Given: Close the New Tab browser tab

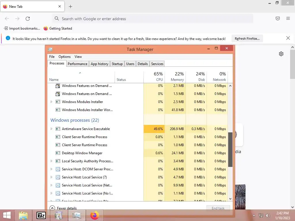Looking at the screenshot, I should coord(60,6).
